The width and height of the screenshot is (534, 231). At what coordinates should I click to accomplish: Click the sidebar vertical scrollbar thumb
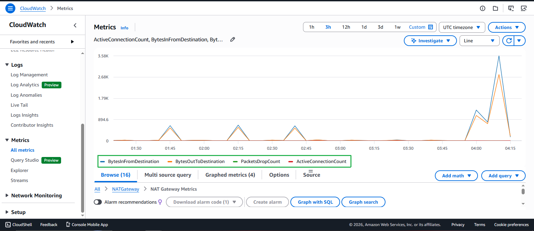point(82,168)
